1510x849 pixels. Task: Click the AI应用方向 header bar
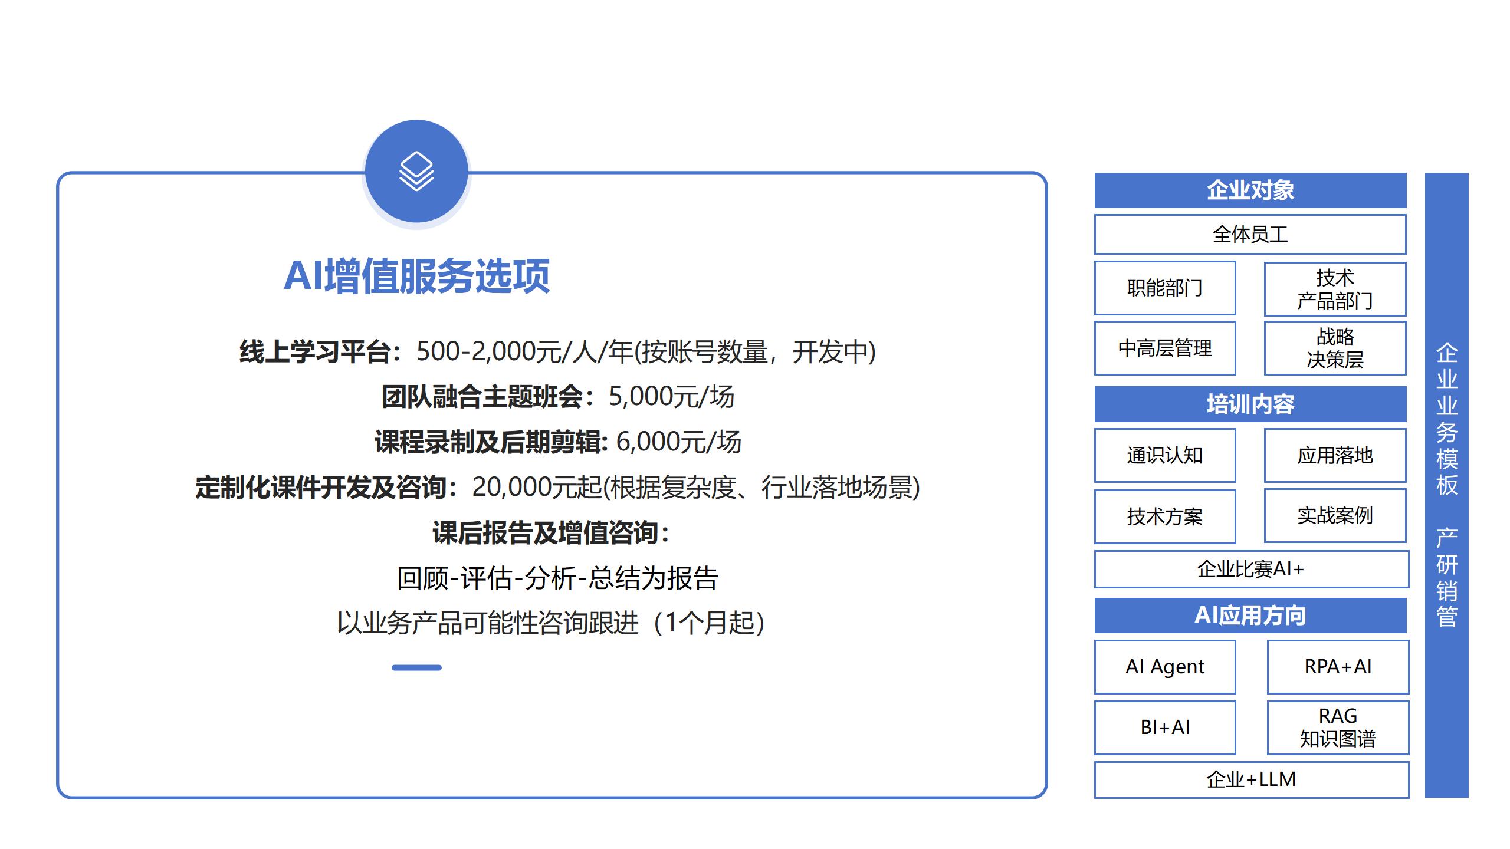coord(1250,616)
